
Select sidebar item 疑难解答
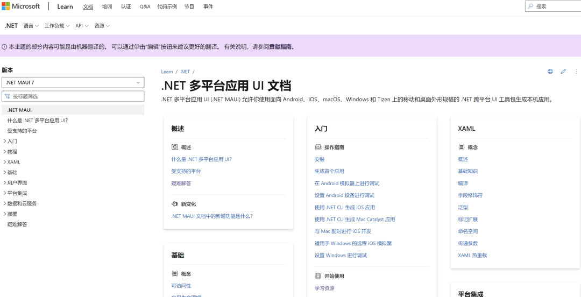click(x=17, y=224)
